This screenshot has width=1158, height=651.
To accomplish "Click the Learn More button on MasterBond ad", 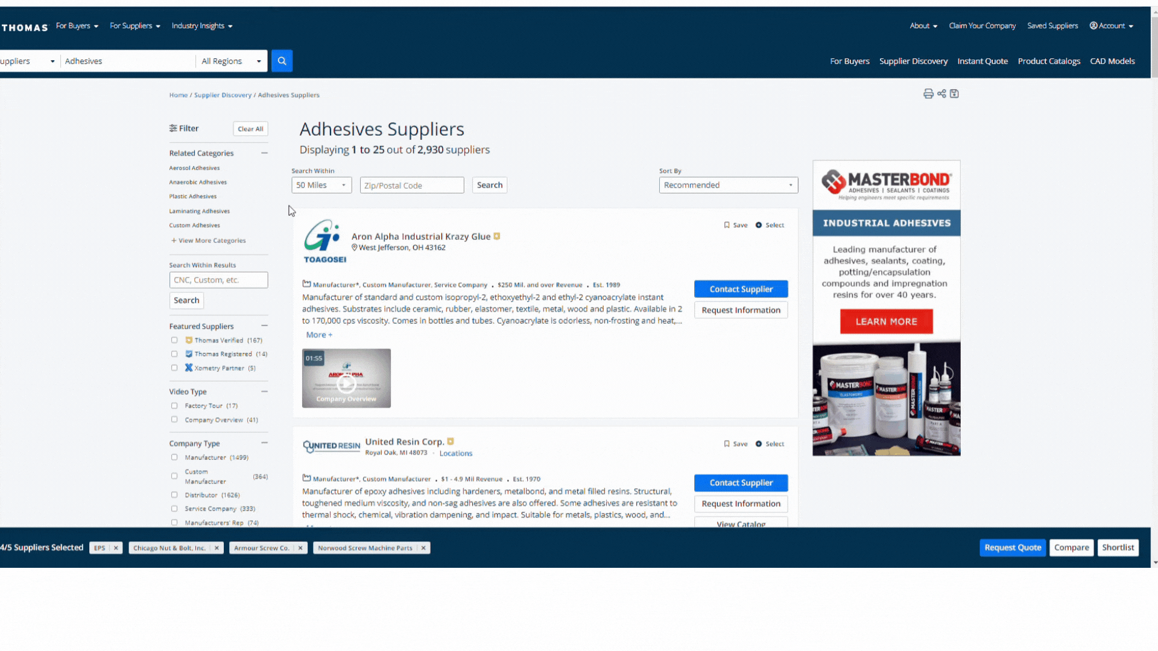I will [886, 321].
